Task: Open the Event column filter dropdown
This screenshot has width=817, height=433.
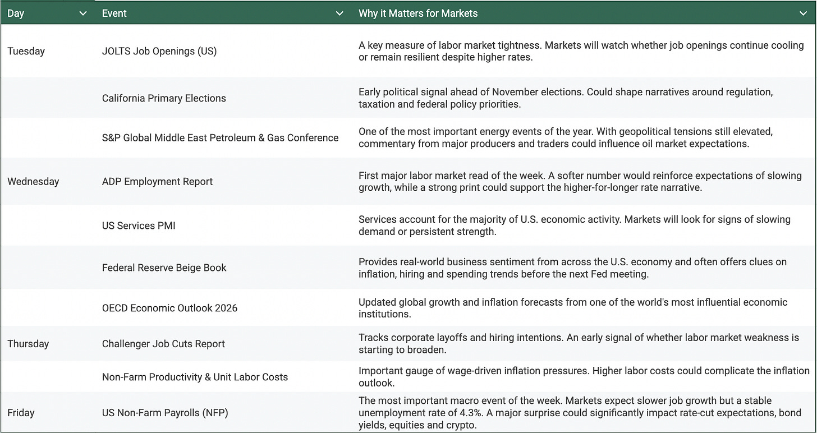Action: tap(339, 13)
